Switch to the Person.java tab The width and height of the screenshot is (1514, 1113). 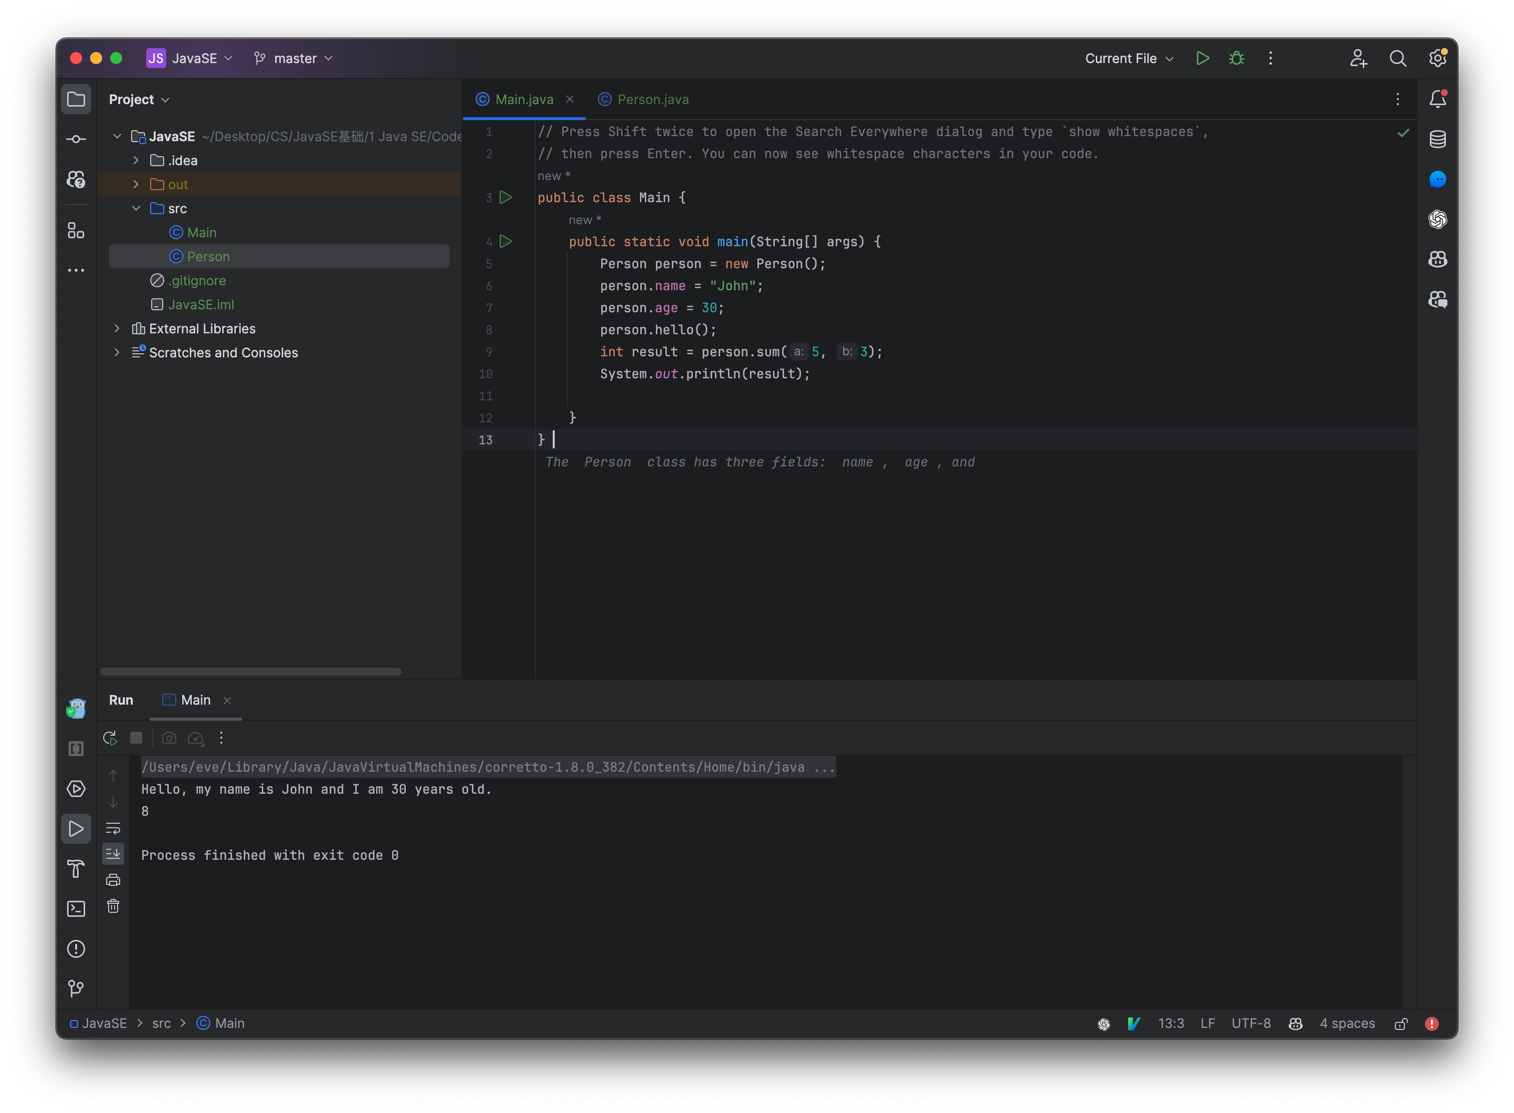[x=652, y=99]
